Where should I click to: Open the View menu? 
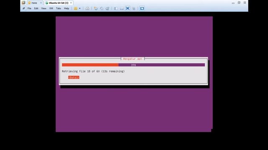pos(44,8)
